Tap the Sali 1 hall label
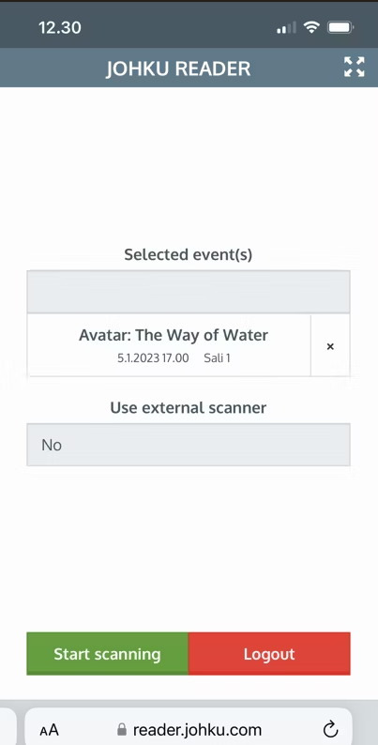This screenshot has width=378, height=745. point(217,358)
